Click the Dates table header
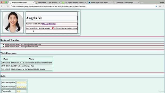 click(x=6, y=59)
